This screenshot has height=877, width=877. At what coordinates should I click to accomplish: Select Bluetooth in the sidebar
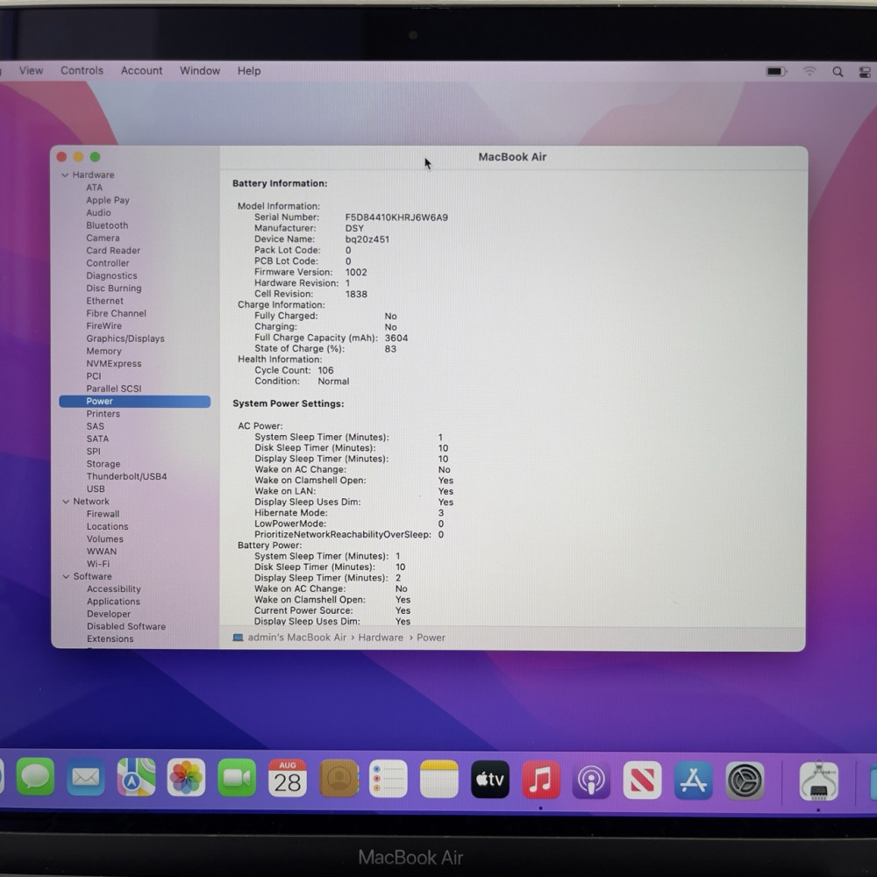[107, 225]
